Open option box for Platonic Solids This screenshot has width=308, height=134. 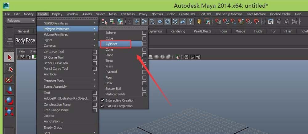144,94
